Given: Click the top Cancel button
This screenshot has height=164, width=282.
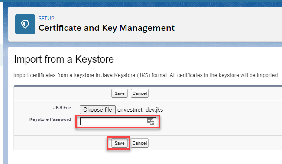Looking at the screenshot, I should [139, 93].
